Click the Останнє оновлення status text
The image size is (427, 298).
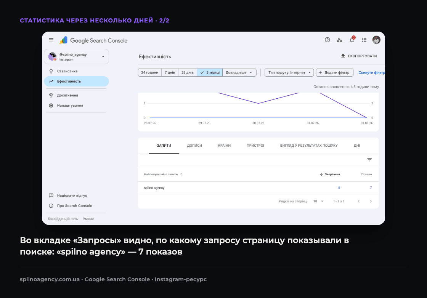click(346, 87)
